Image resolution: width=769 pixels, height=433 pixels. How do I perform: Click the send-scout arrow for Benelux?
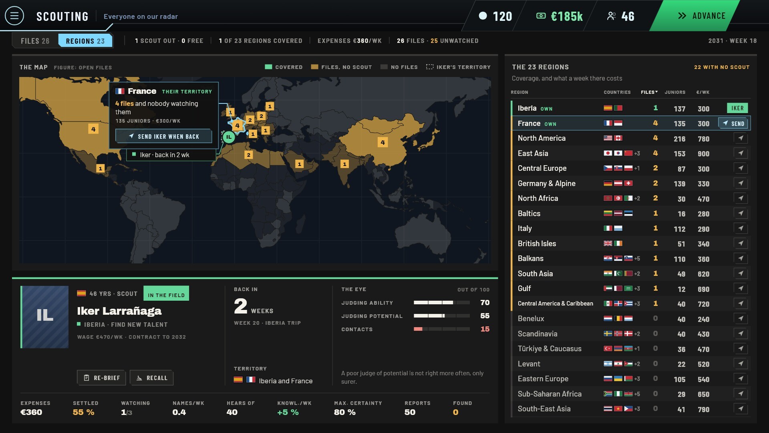pyautogui.click(x=741, y=319)
